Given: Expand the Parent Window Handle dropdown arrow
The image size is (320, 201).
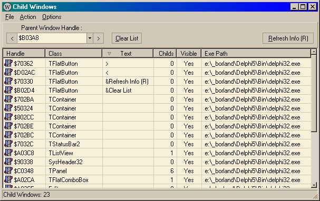Looking at the screenshot, I should [90, 38].
